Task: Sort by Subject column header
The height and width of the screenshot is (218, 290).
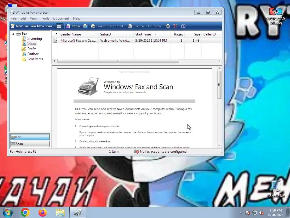Action: point(116,34)
